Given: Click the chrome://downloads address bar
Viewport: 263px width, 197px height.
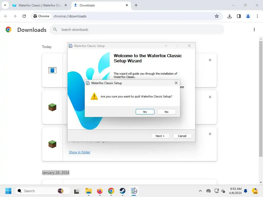Looking at the screenshot, I should 127,16.
